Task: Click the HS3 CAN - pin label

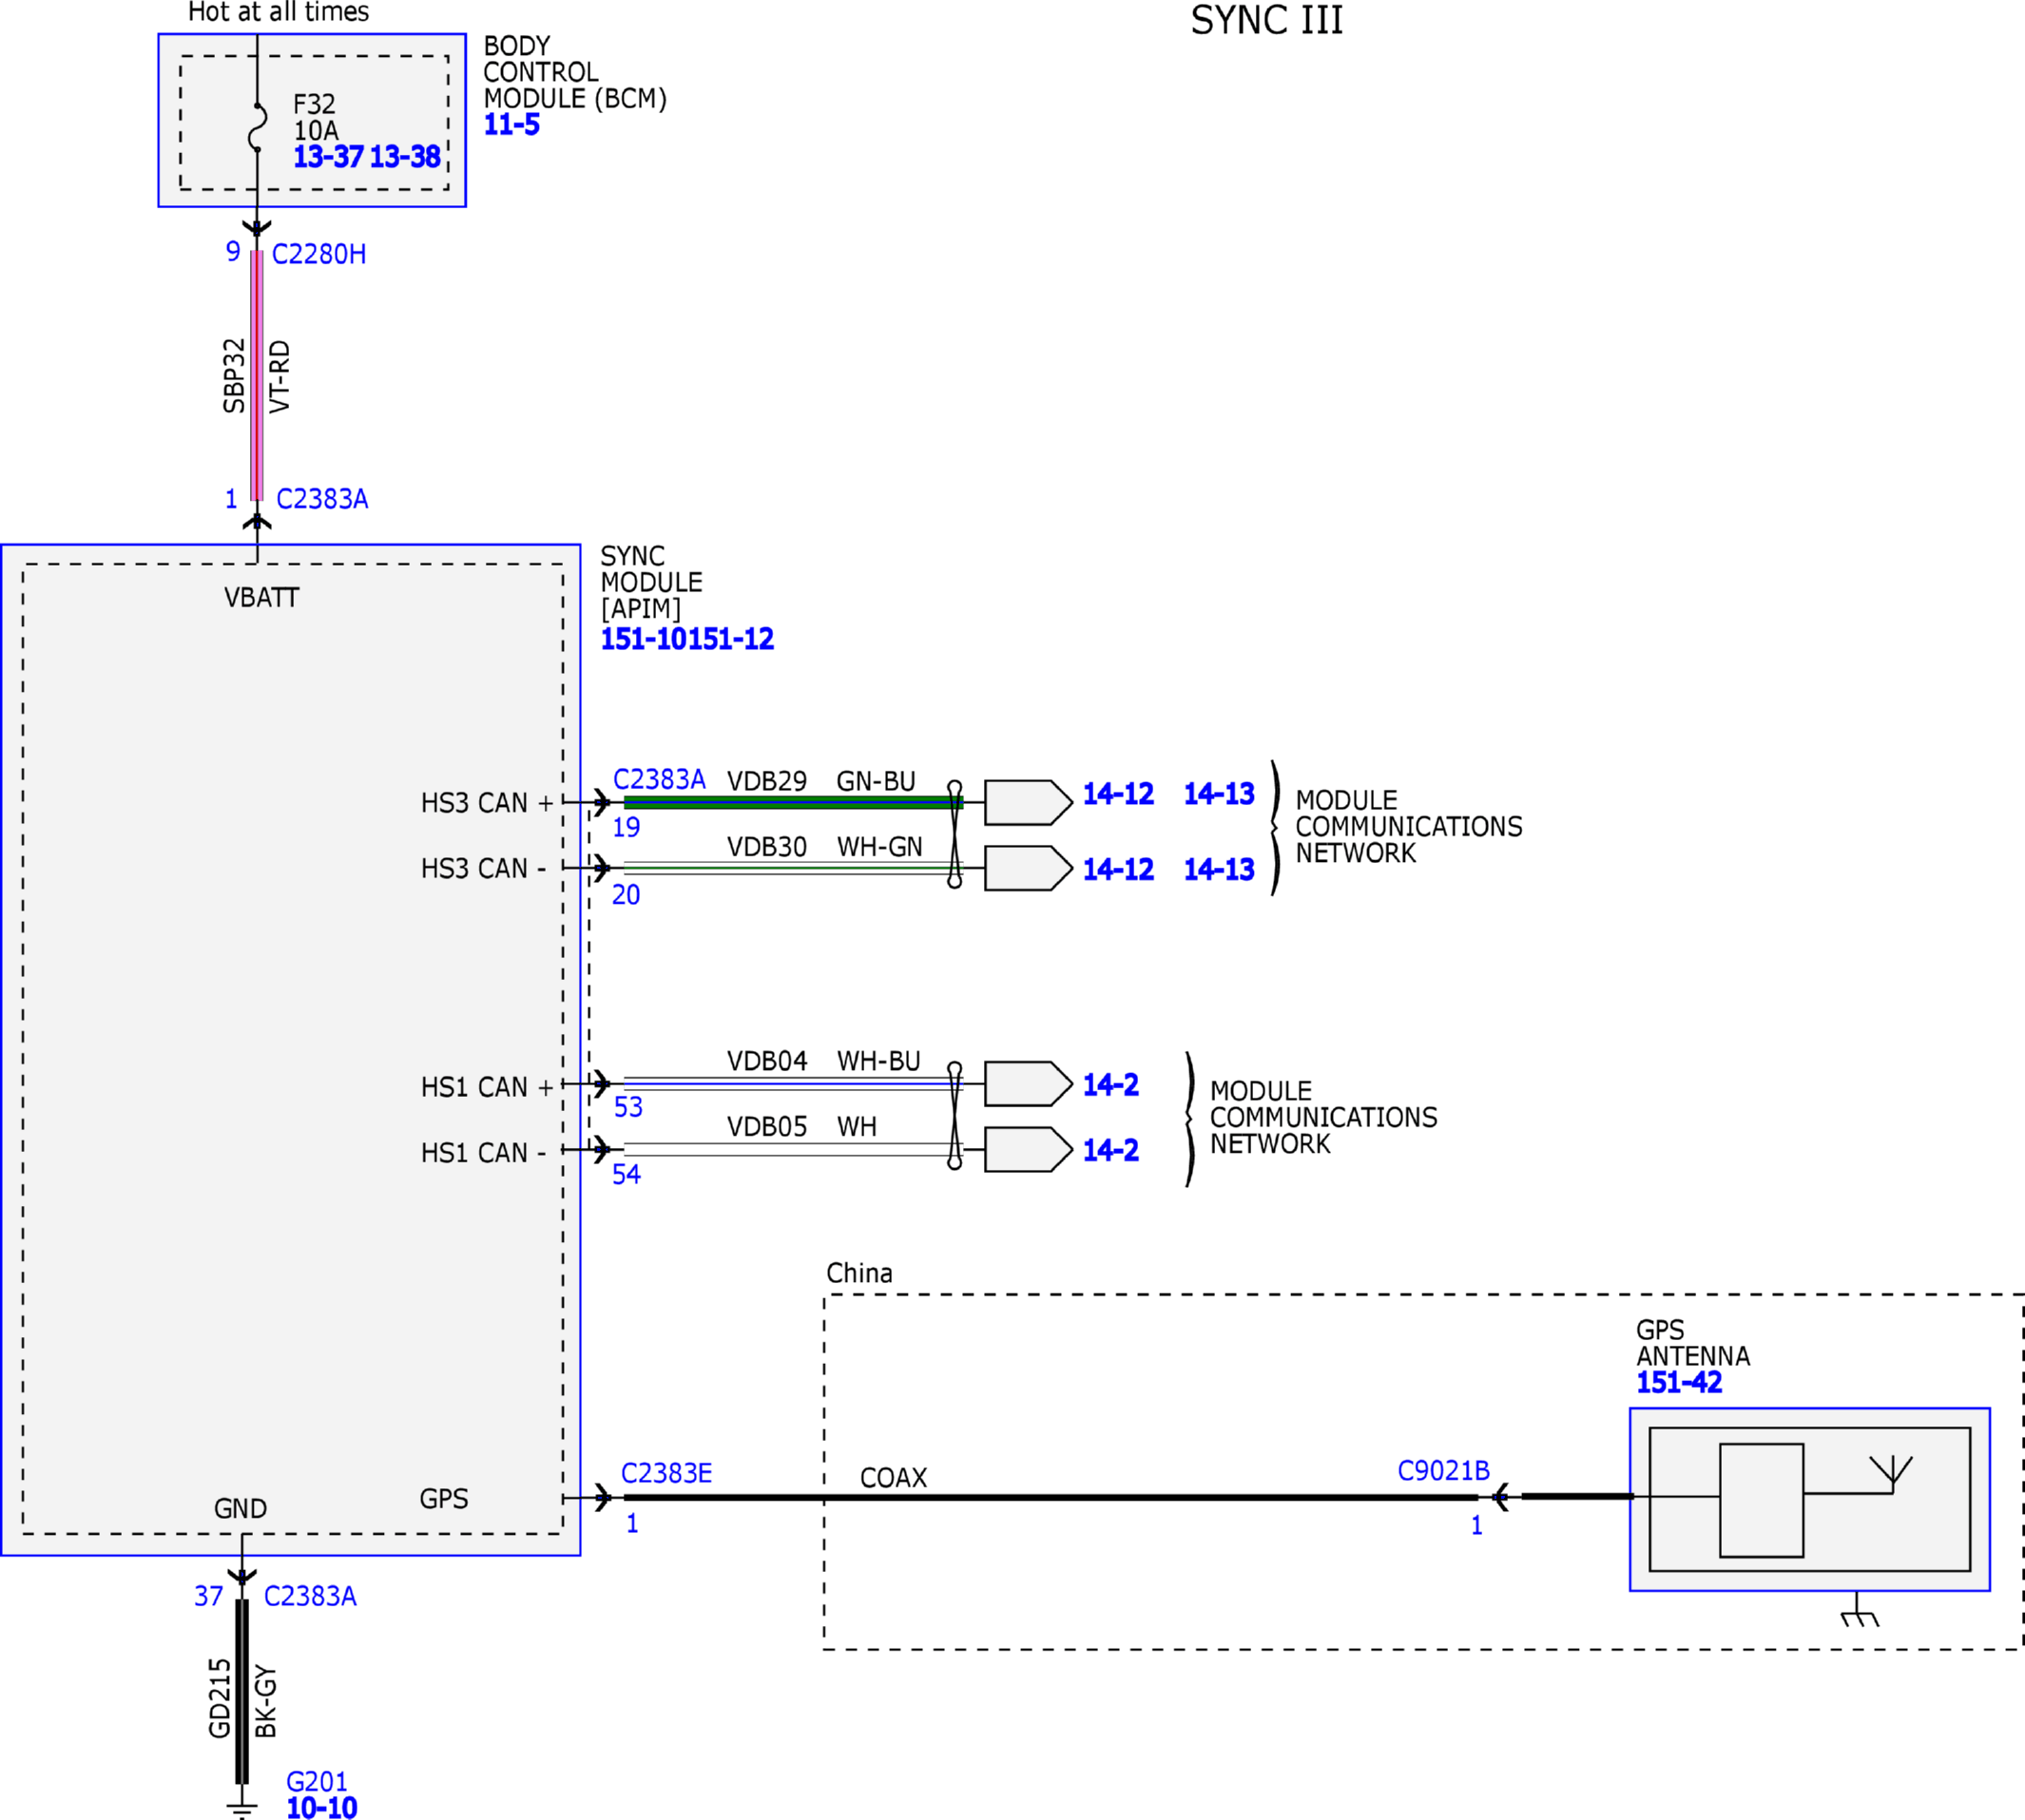Action: click(x=483, y=868)
